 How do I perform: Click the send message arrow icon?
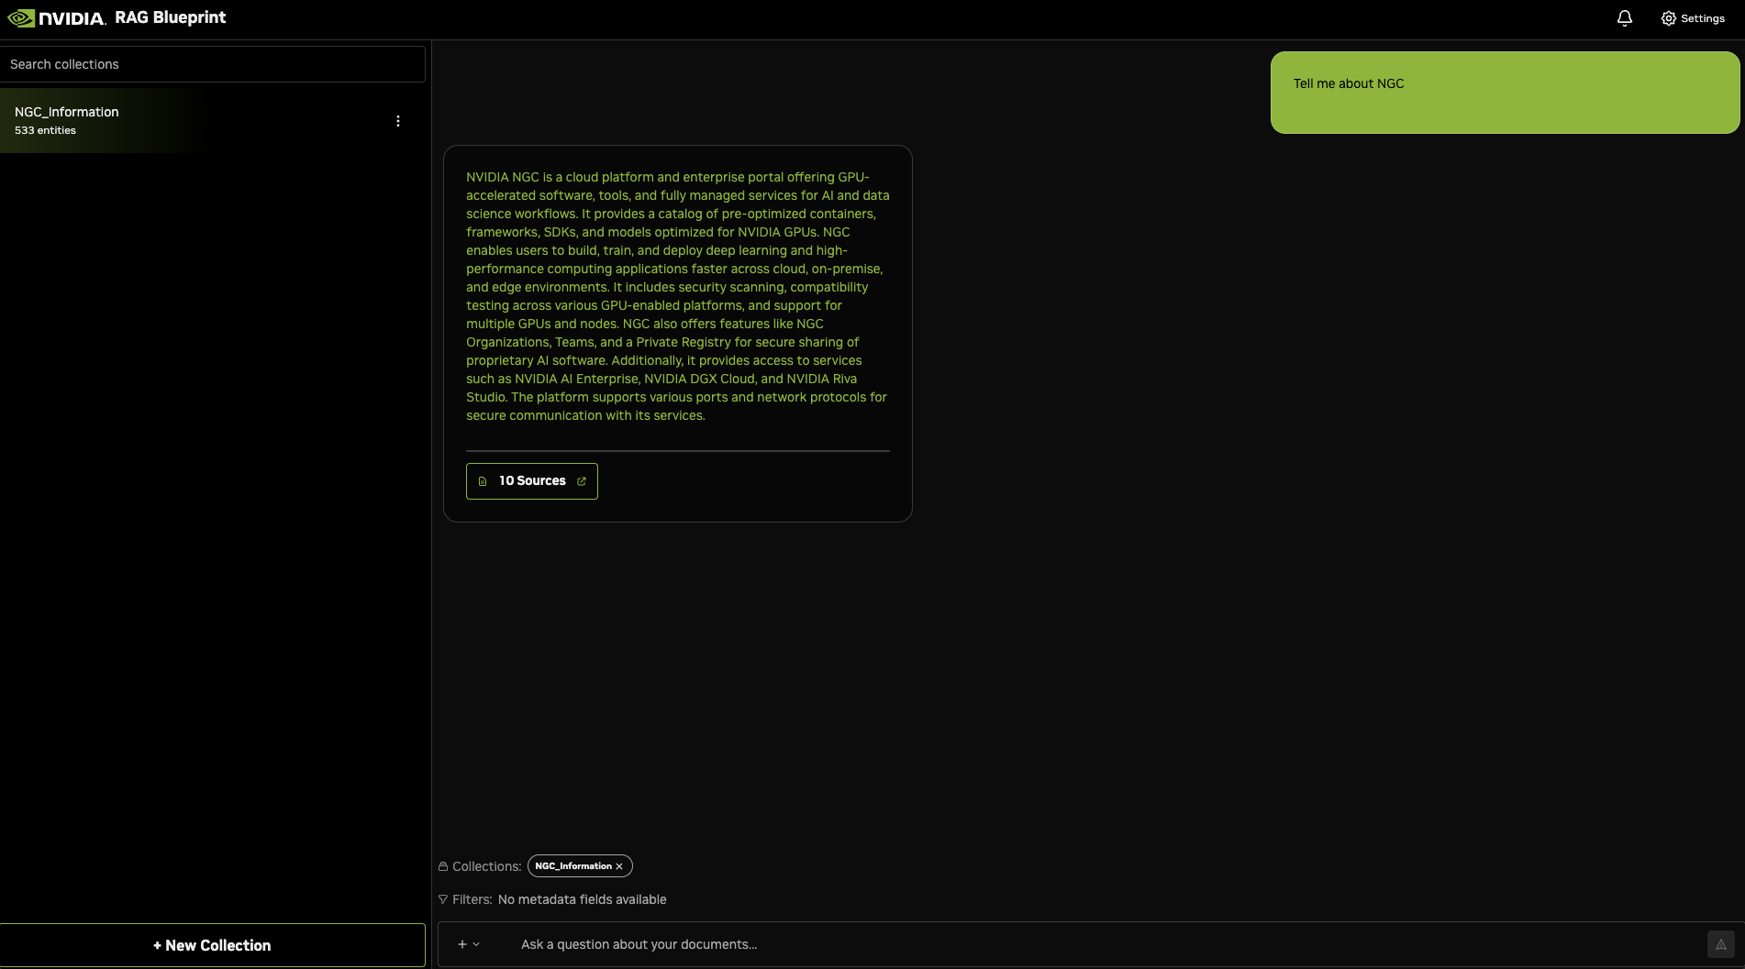[1720, 944]
